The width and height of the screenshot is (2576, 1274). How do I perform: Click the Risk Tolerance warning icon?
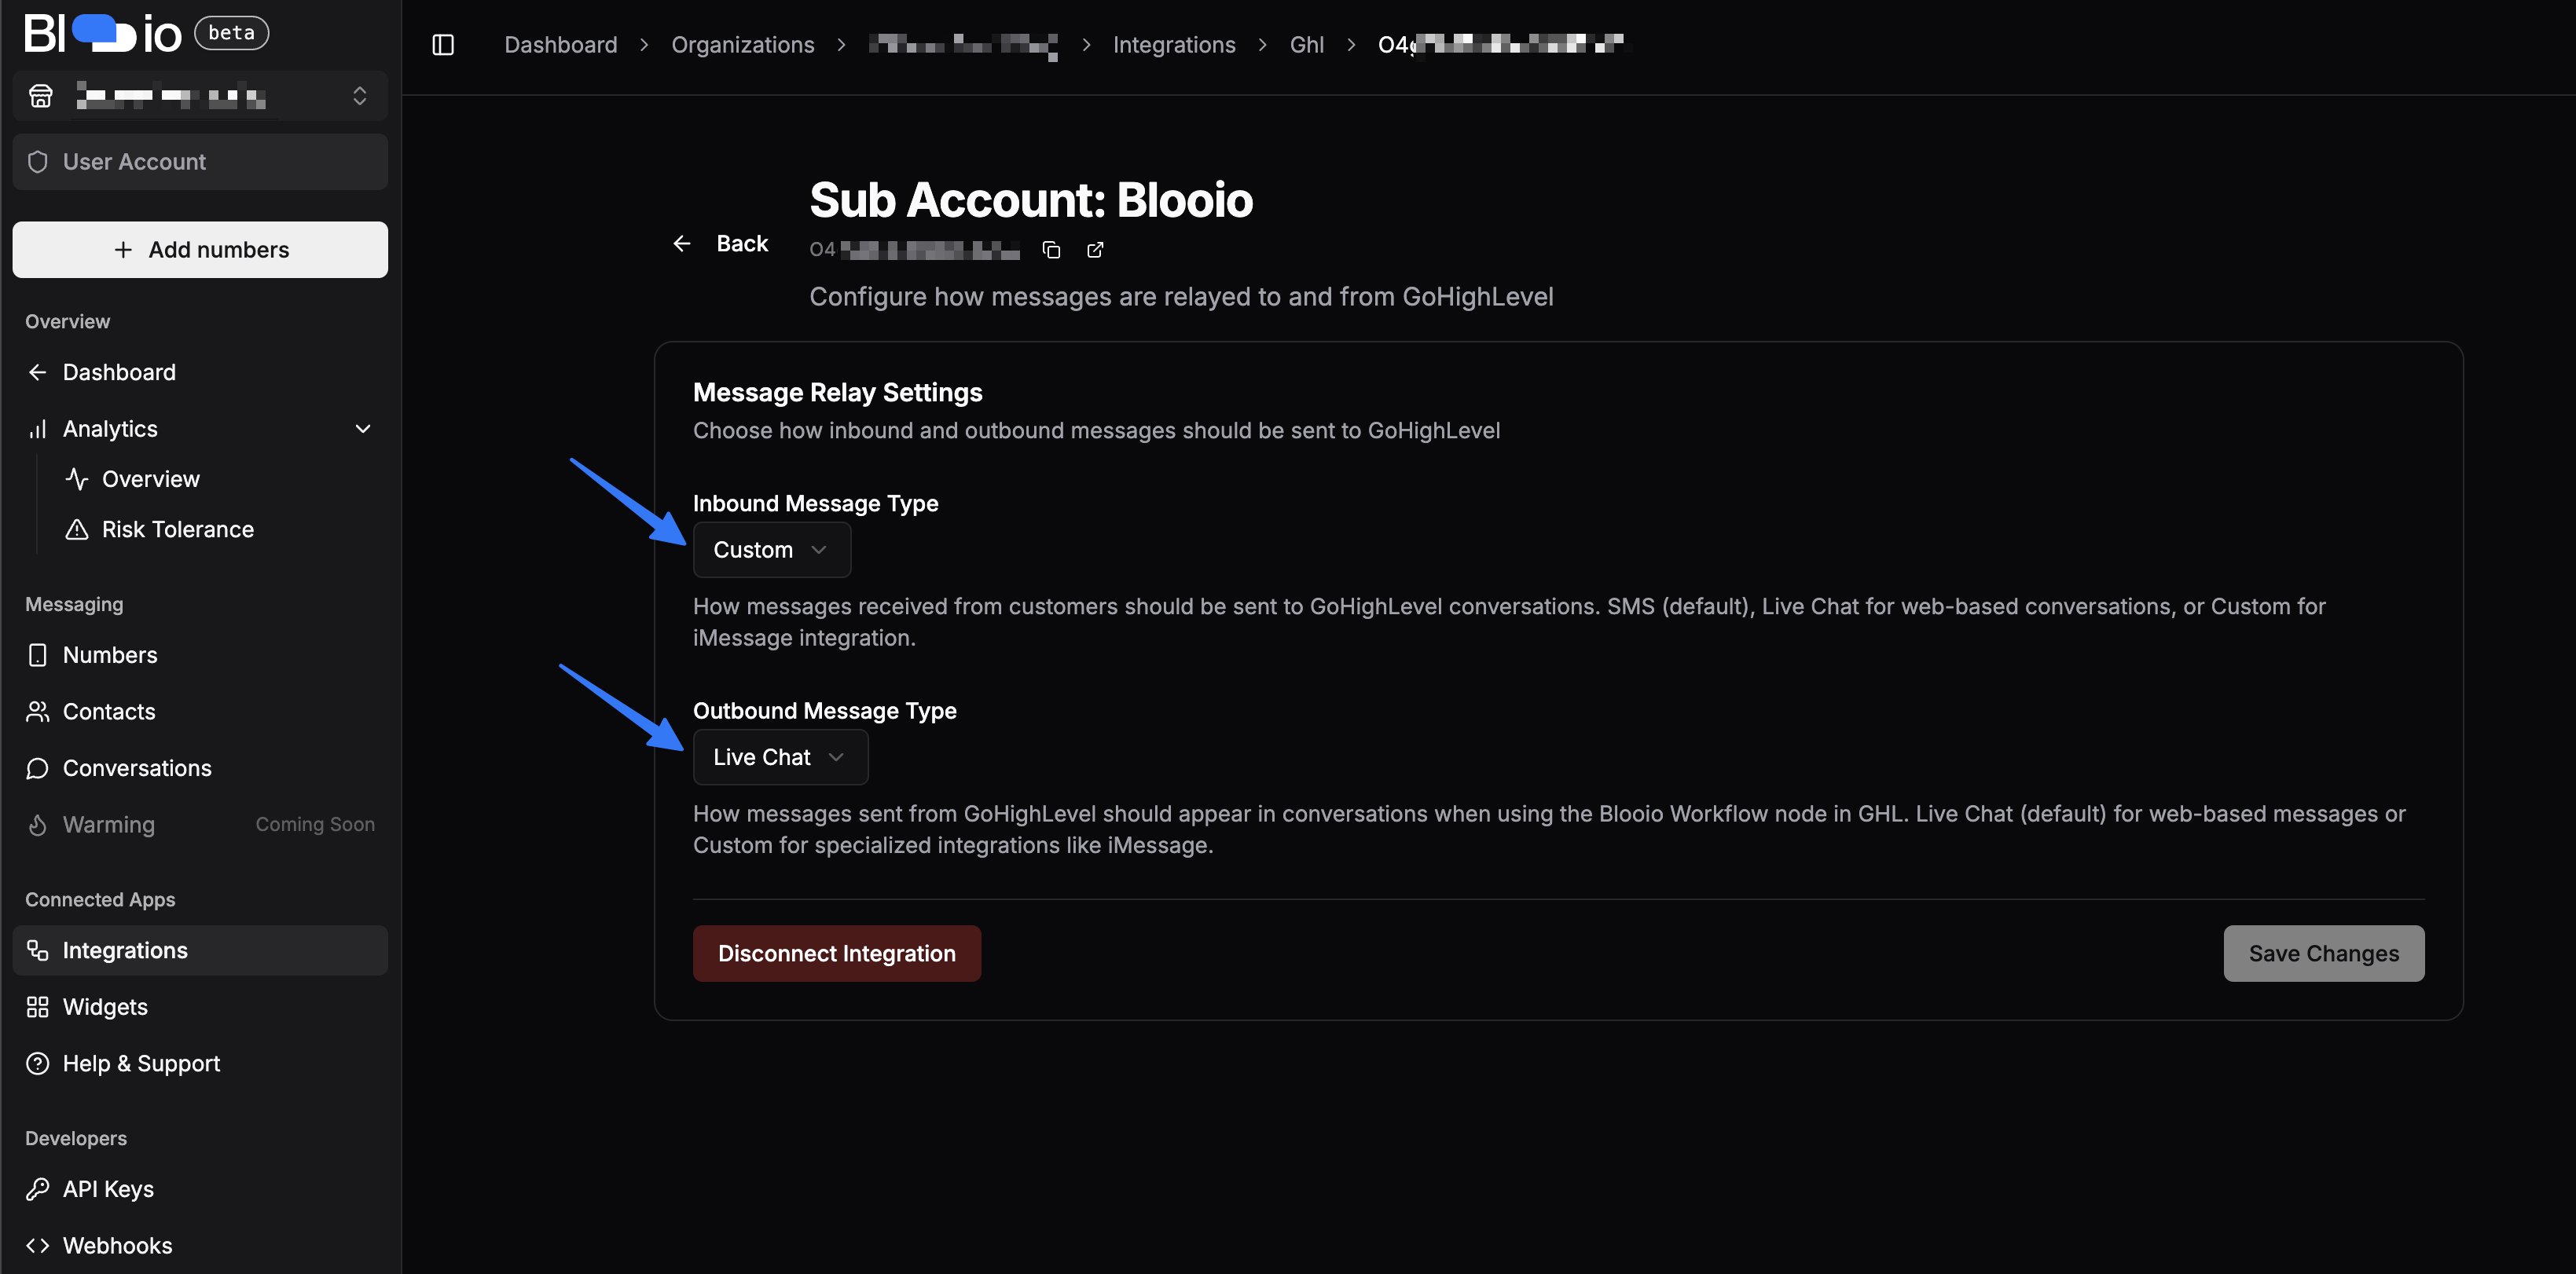(x=77, y=529)
